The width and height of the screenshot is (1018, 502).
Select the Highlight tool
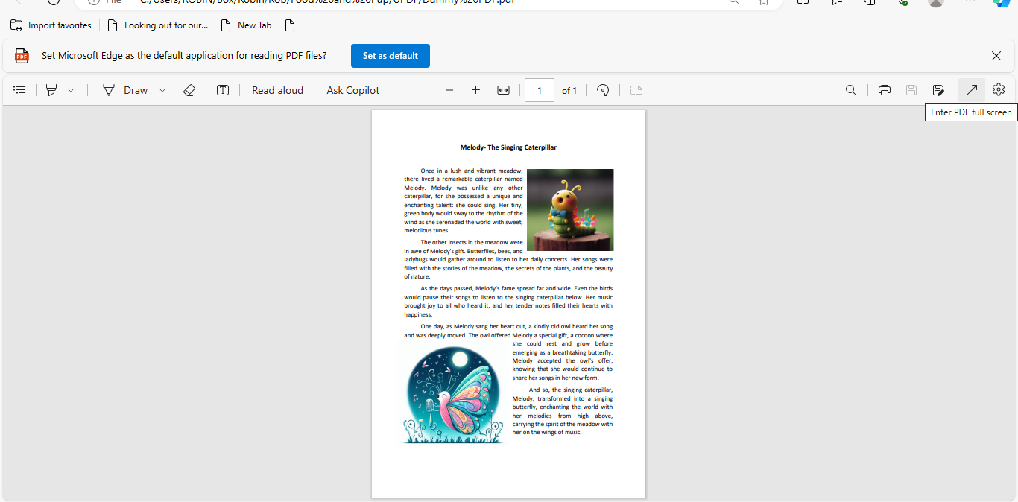(51, 90)
